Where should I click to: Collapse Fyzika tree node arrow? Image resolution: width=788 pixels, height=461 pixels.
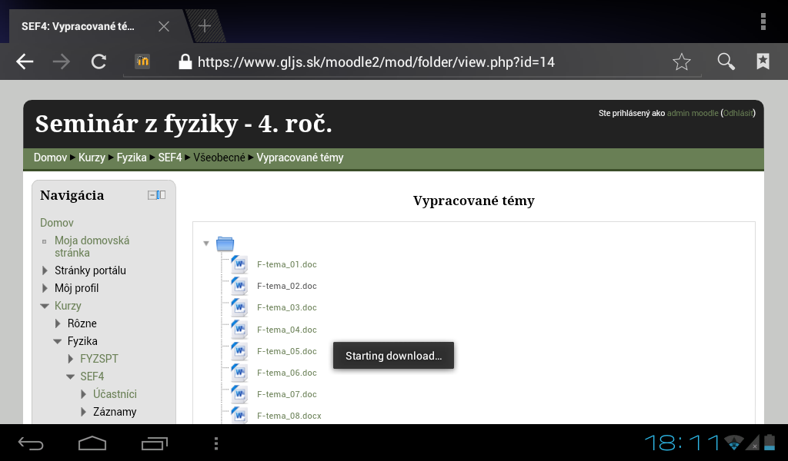58,341
